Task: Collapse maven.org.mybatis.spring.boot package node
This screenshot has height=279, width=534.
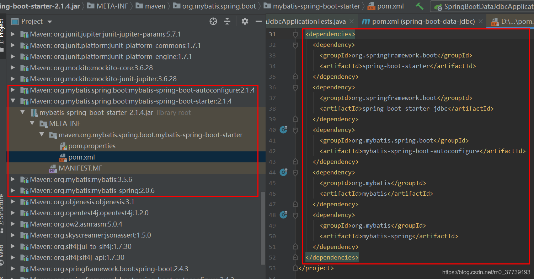Action: pyautogui.click(x=42, y=135)
